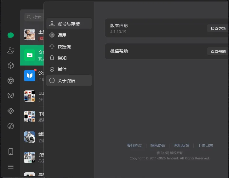Select 通用 settings tab

tap(69, 35)
